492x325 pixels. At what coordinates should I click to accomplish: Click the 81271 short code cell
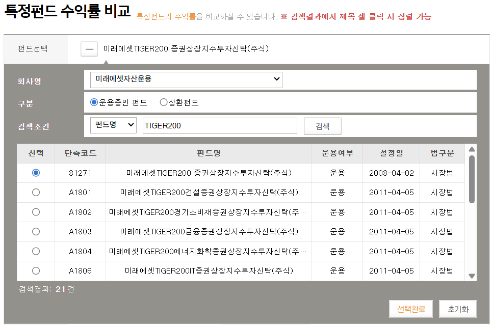[81, 173]
